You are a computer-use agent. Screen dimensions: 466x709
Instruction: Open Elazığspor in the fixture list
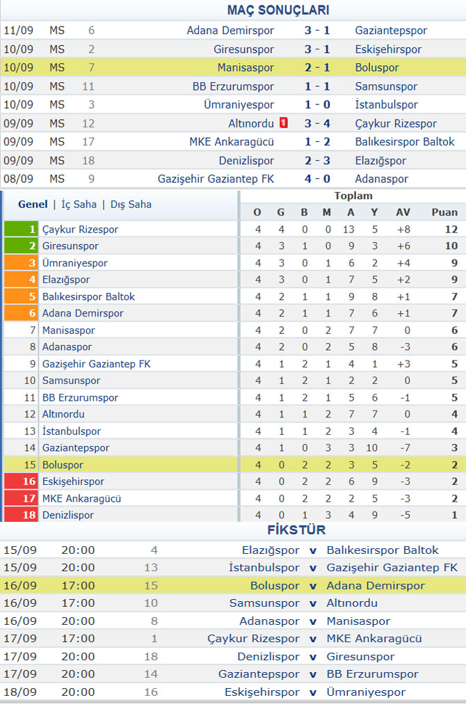tap(271, 550)
